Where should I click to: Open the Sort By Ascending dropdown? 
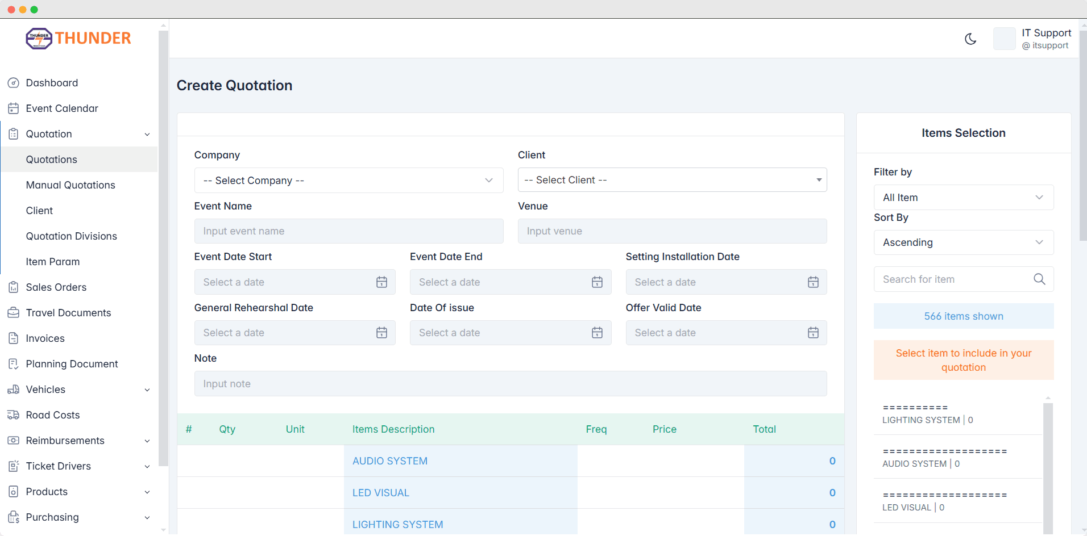[x=964, y=242]
